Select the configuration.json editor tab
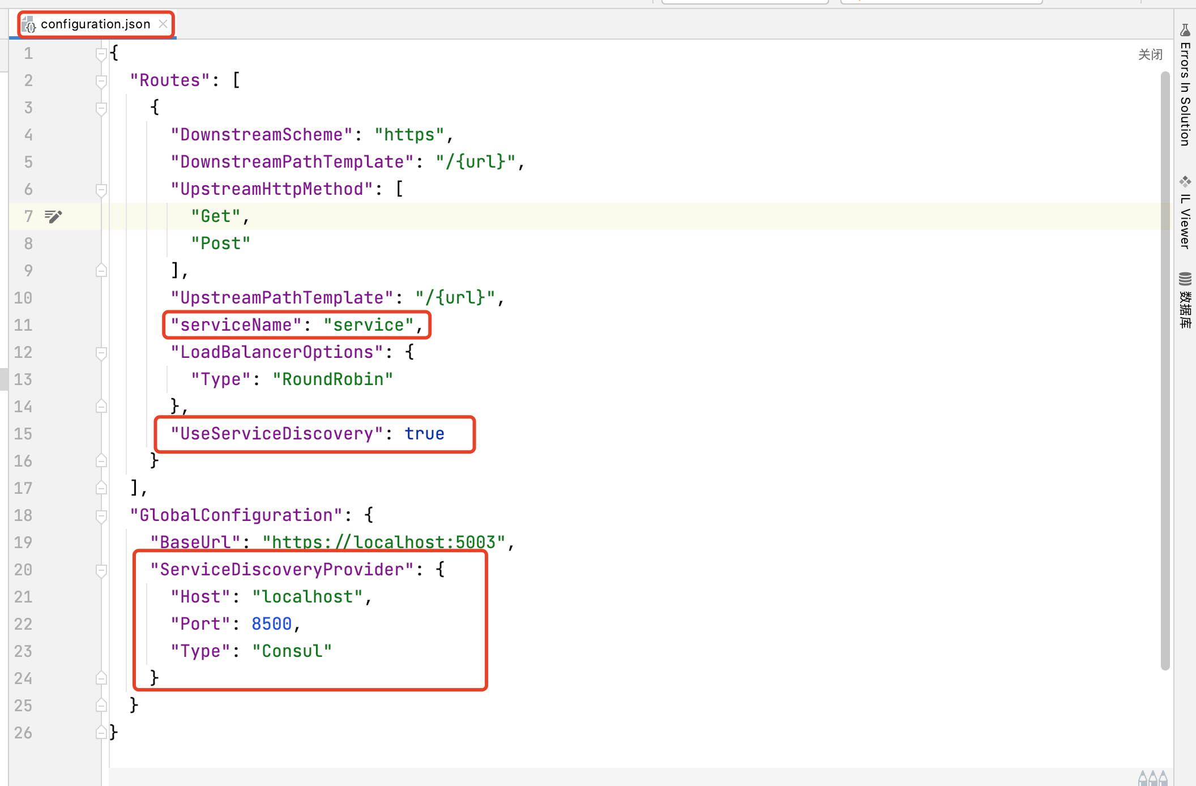 pyautogui.click(x=95, y=24)
